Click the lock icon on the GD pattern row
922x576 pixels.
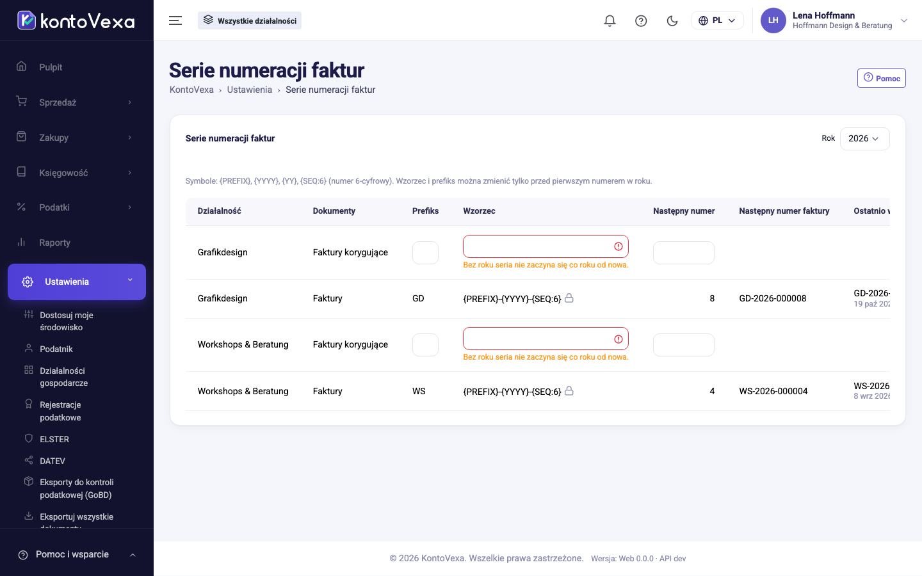click(x=569, y=298)
